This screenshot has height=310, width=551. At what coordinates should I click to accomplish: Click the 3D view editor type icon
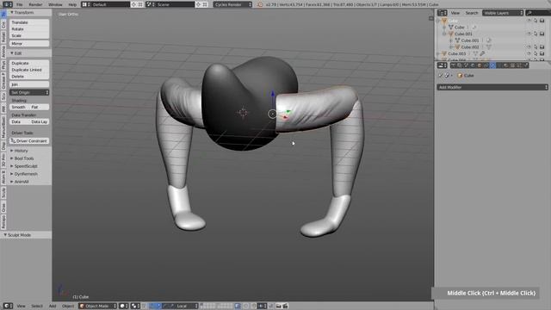coord(8,307)
